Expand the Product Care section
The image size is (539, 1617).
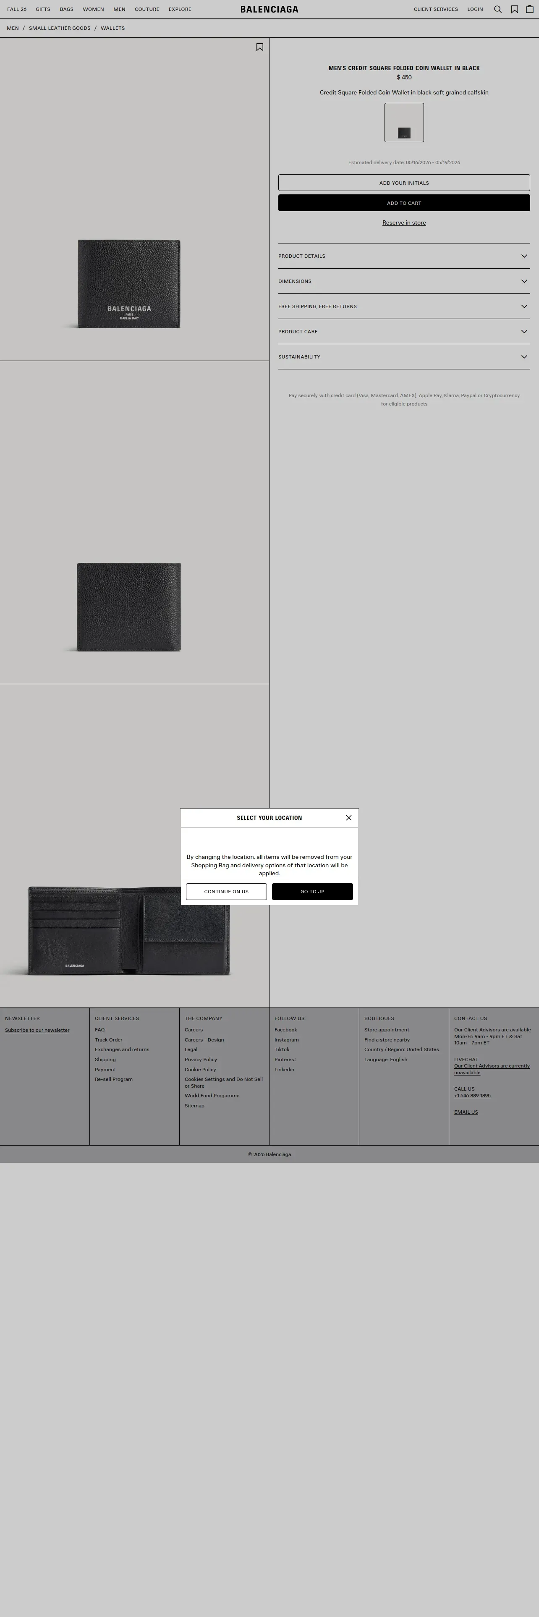[404, 332]
